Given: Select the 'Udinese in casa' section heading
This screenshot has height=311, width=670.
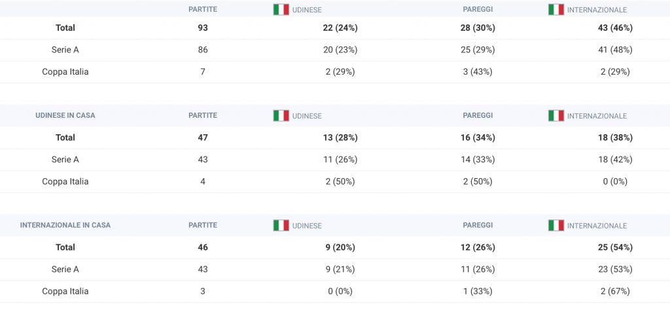Looking at the screenshot, I should tap(65, 116).
